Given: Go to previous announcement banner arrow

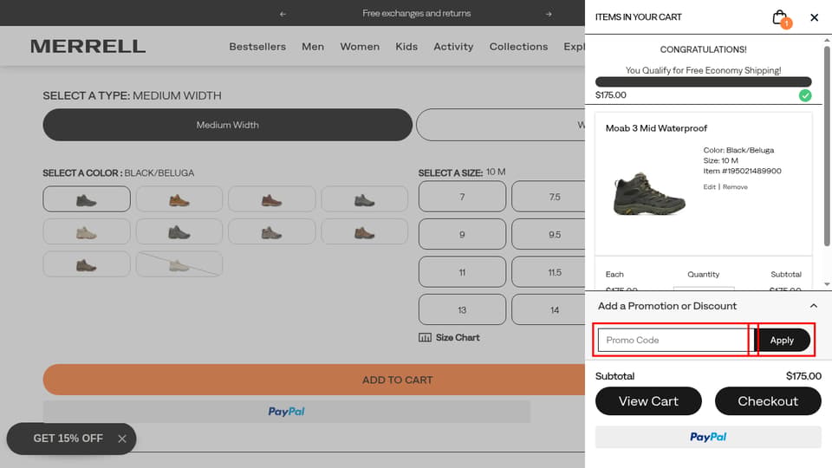Looking at the screenshot, I should pos(283,14).
